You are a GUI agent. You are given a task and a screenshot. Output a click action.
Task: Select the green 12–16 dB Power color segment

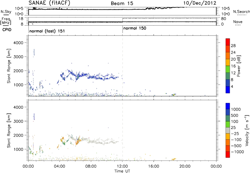[x=228, y=69]
